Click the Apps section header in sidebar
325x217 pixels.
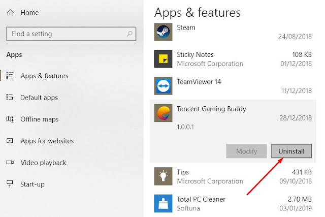coord(14,55)
